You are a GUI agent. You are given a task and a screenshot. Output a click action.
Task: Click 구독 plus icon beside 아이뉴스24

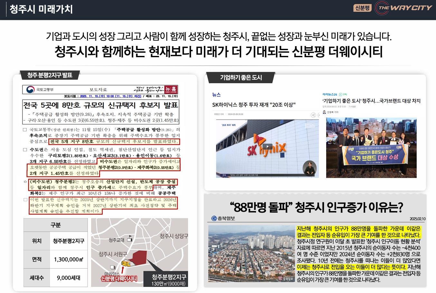point(340,94)
